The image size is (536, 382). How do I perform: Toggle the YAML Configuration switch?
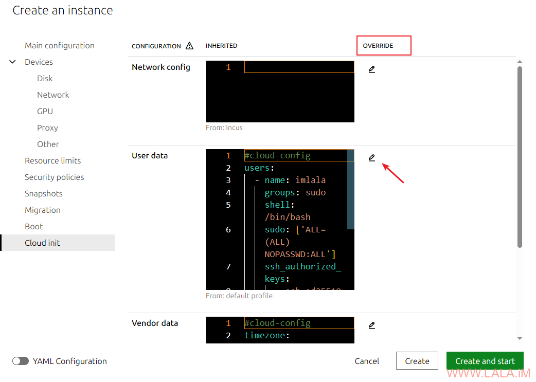click(21, 361)
